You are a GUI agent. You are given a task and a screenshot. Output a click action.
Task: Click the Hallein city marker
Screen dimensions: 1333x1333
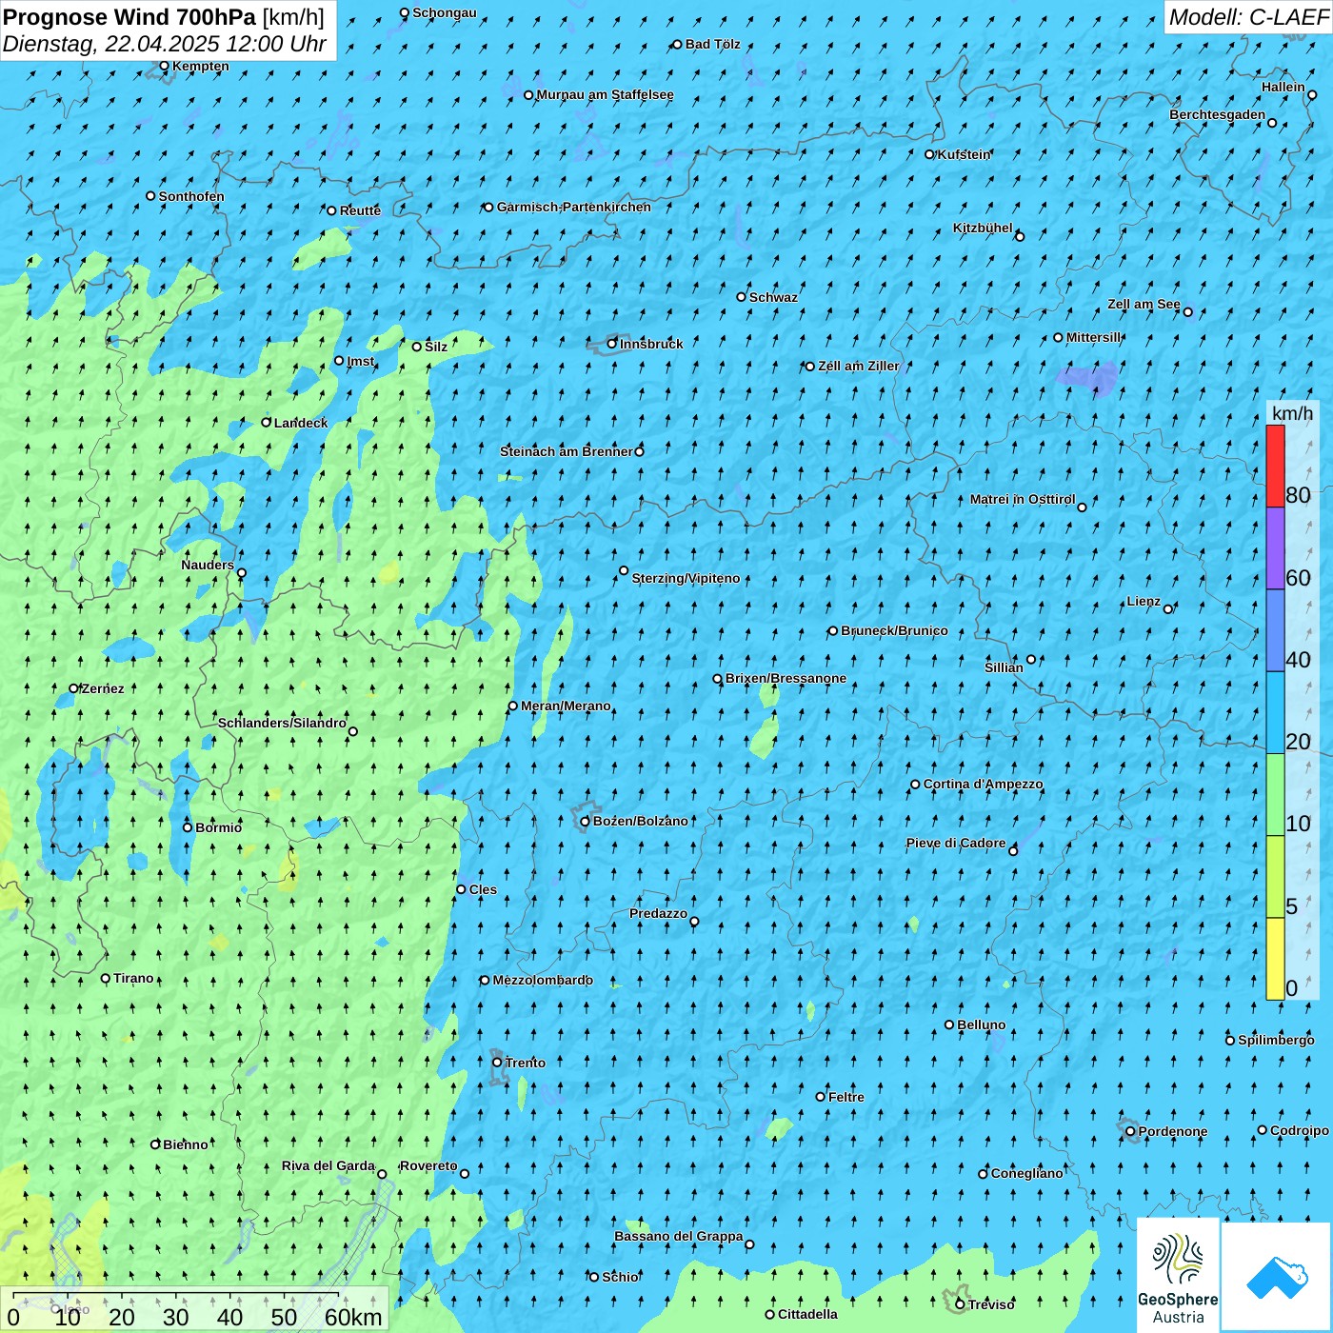[1312, 95]
